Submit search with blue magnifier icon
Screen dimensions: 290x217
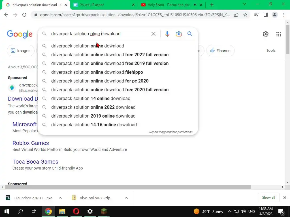pyautogui.click(x=190, y=34)
